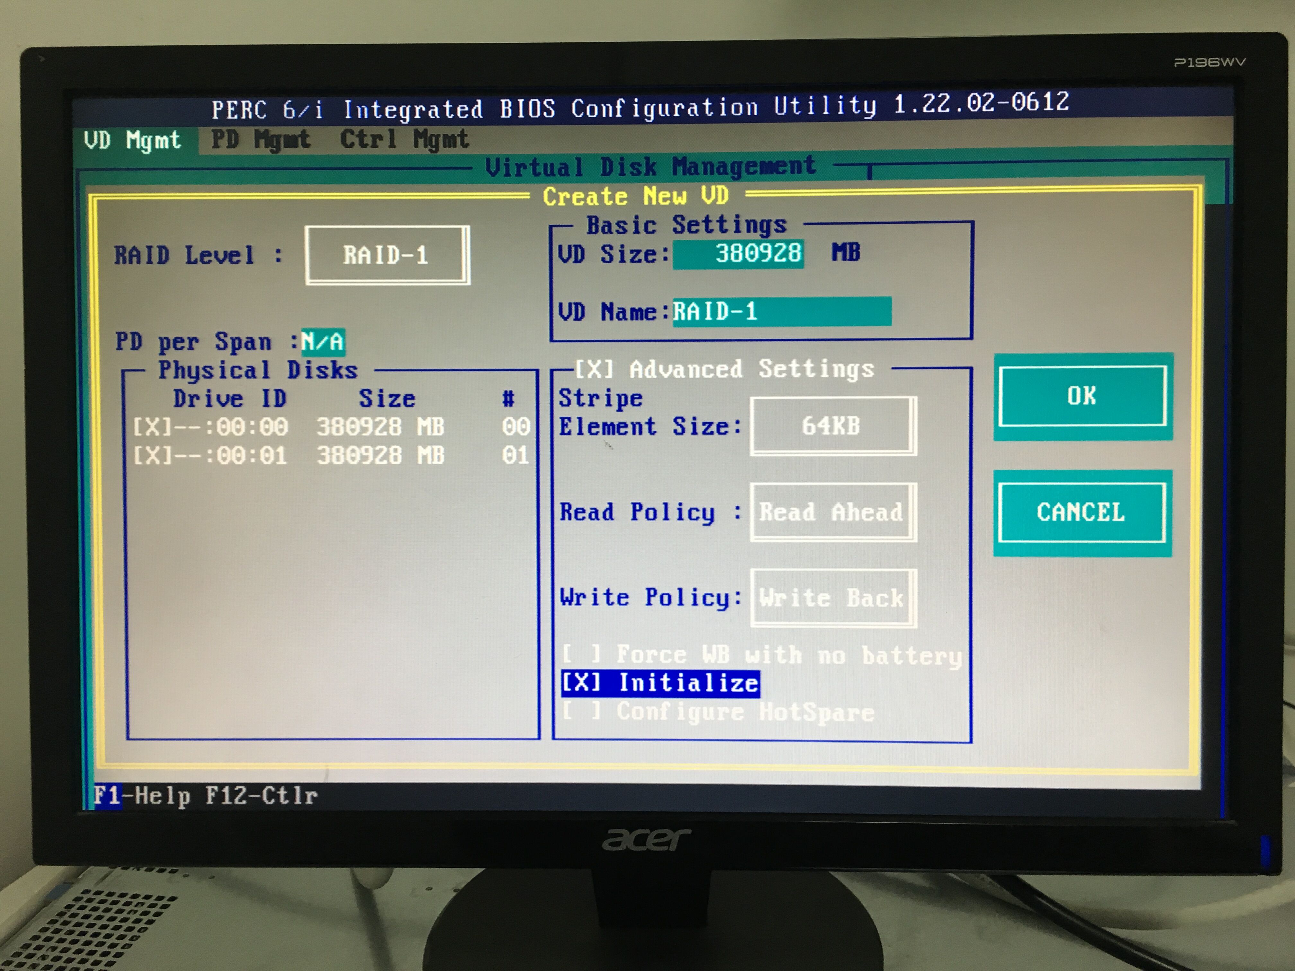Click the Virtual Disk Management heading
The width and height of the screenshot is (1295, 971).
point(650,167)
